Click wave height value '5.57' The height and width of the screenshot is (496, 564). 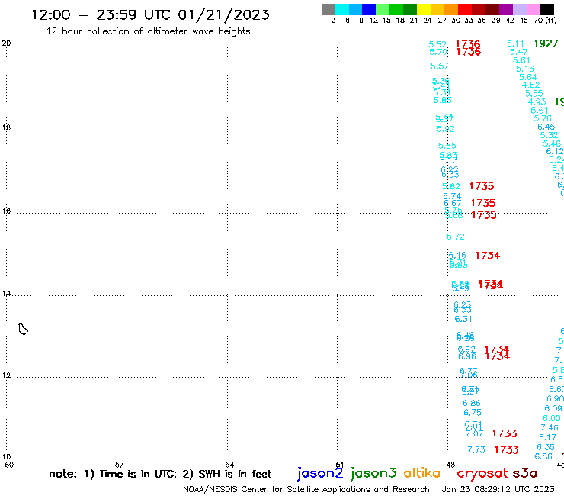(440, 66)
